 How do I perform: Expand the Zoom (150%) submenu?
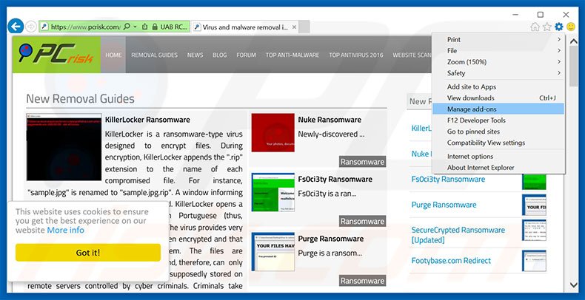(498, 62)
